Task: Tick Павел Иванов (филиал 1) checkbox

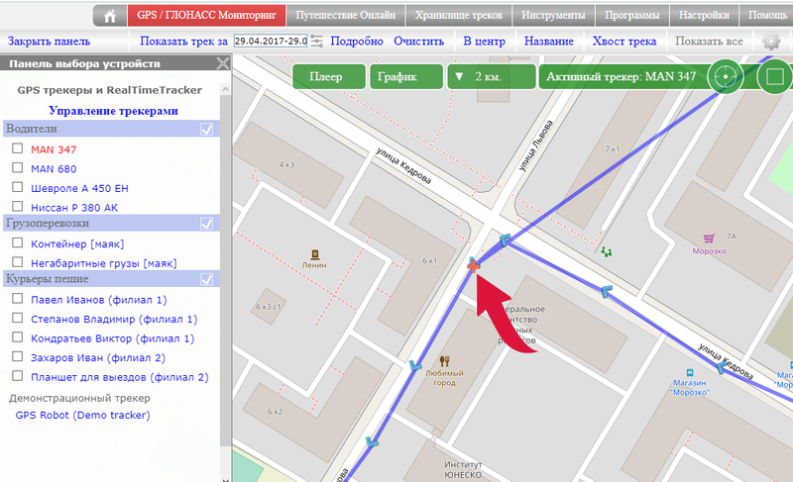Action: [x=17, y=300]
